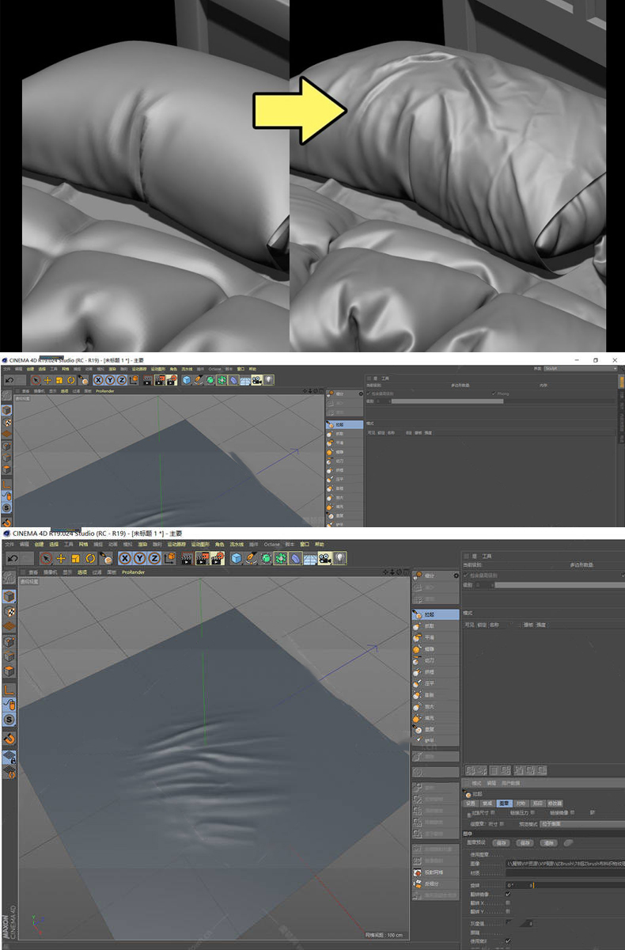625x950 pixels.
Task: Select Move tool in lower window toolbar
Action: point(61,558)
